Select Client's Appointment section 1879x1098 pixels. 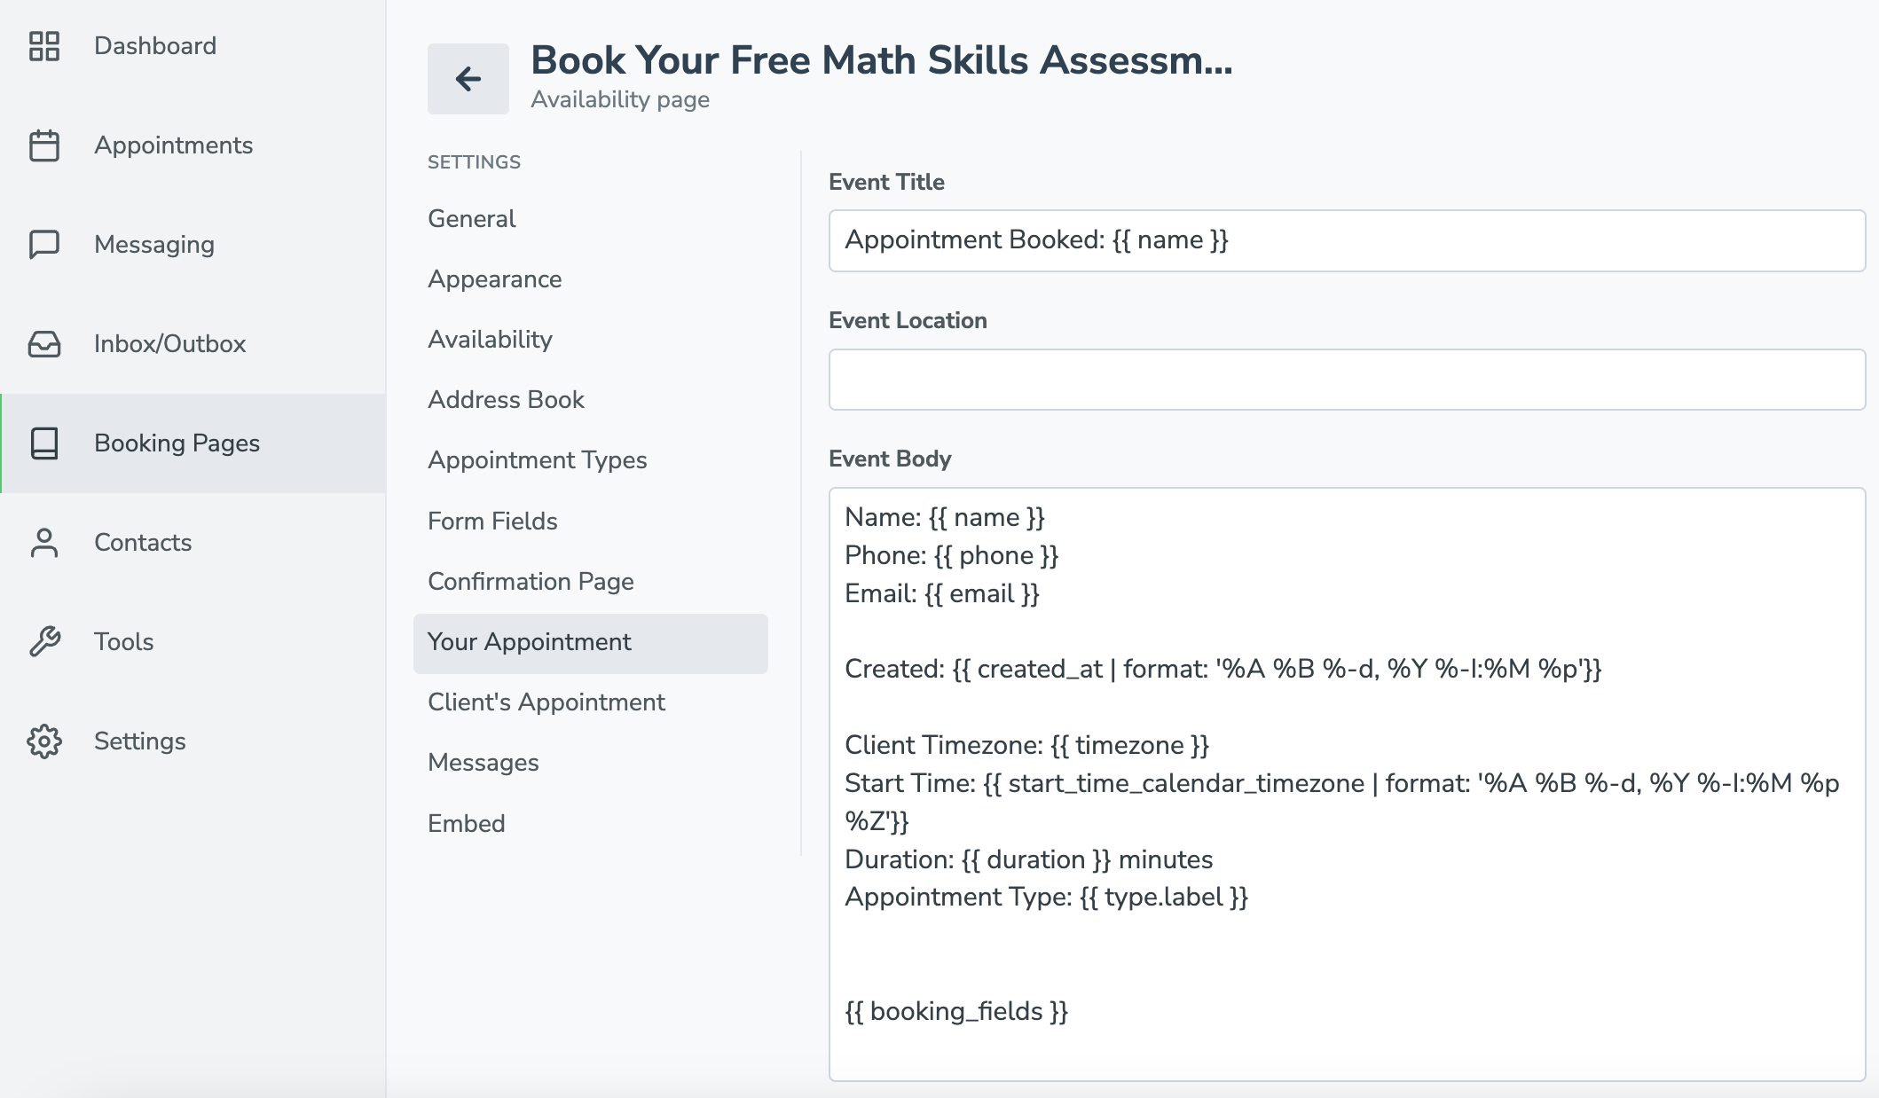point(546,702)
